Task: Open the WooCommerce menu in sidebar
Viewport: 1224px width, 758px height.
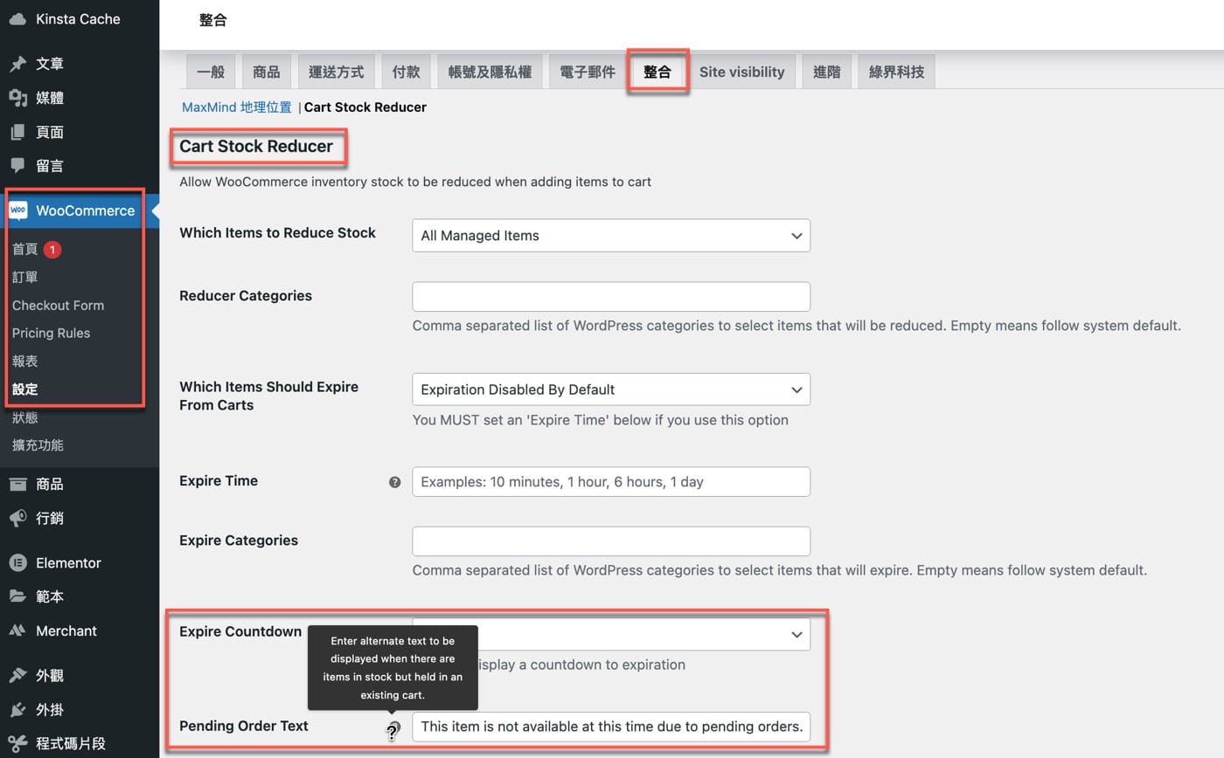Action: pyautogui.click(x=80, y=210)
